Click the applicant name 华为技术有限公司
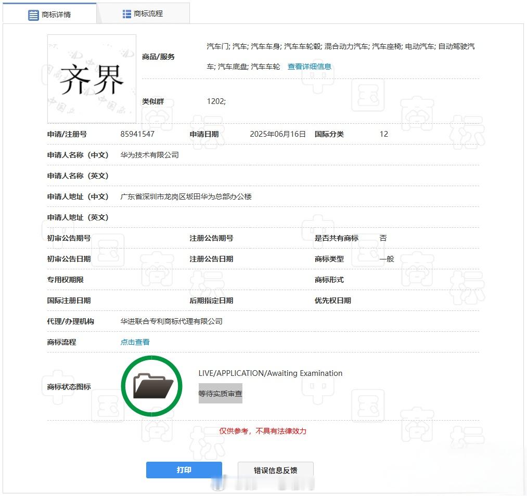Screen dimensions: 527x496 click(149, 154)
